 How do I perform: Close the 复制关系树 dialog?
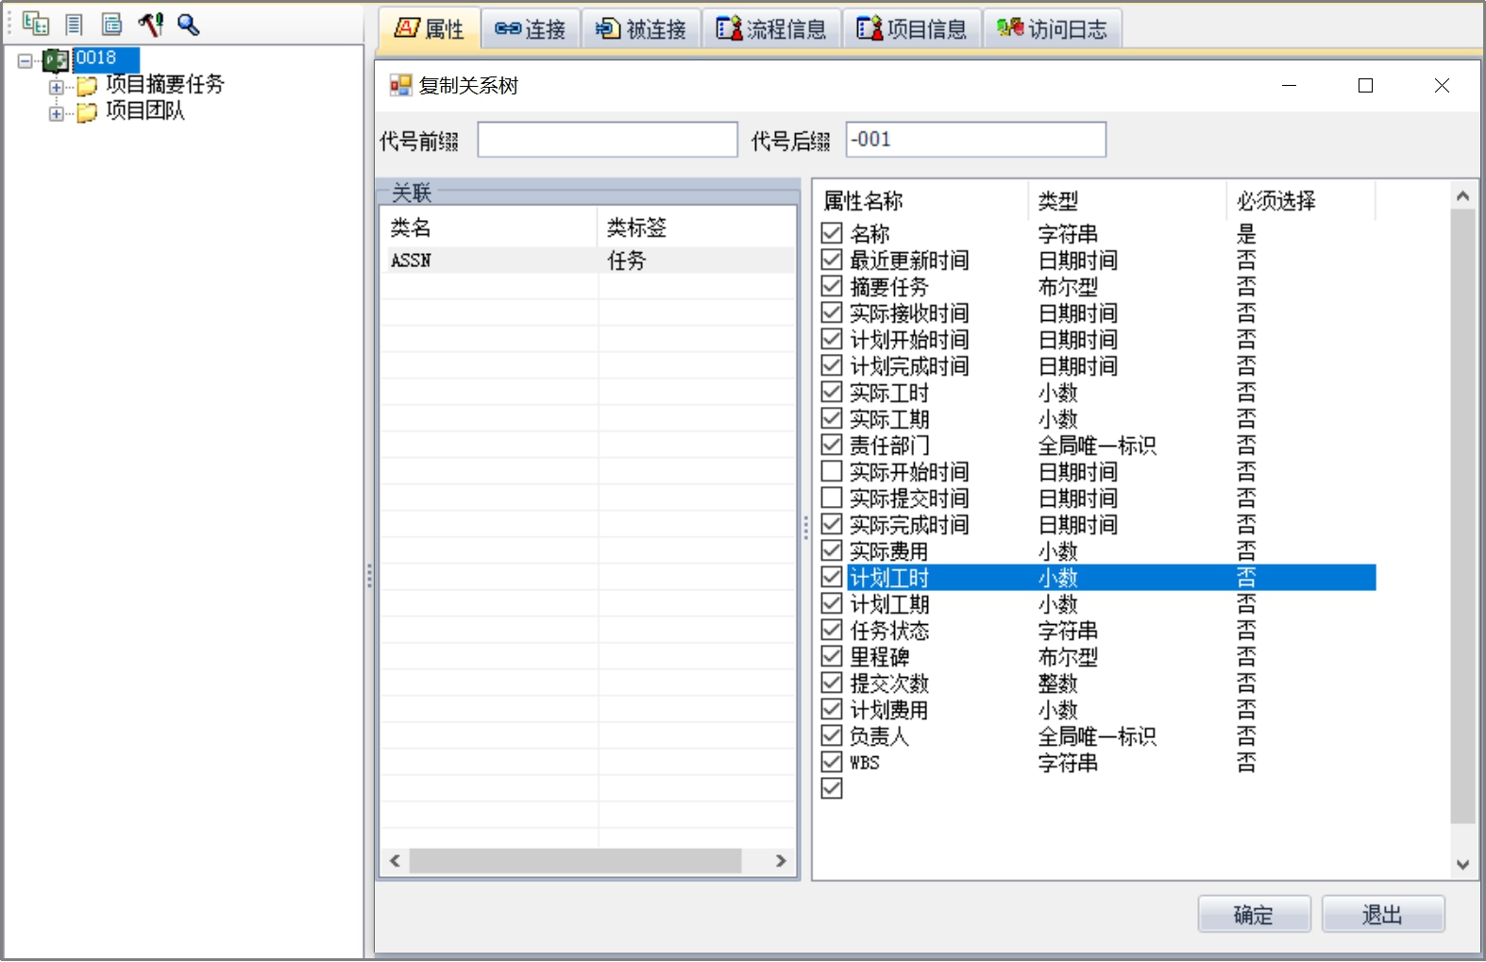pyautogui.click(x=1442, y=86)
